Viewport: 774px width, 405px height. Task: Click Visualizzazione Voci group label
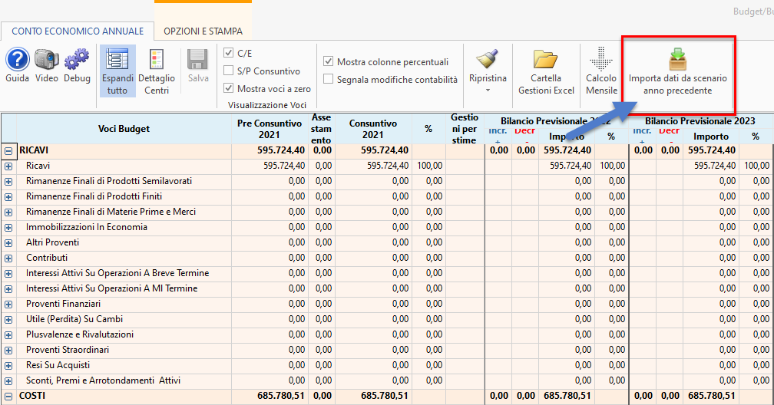[x=267, y=105]
